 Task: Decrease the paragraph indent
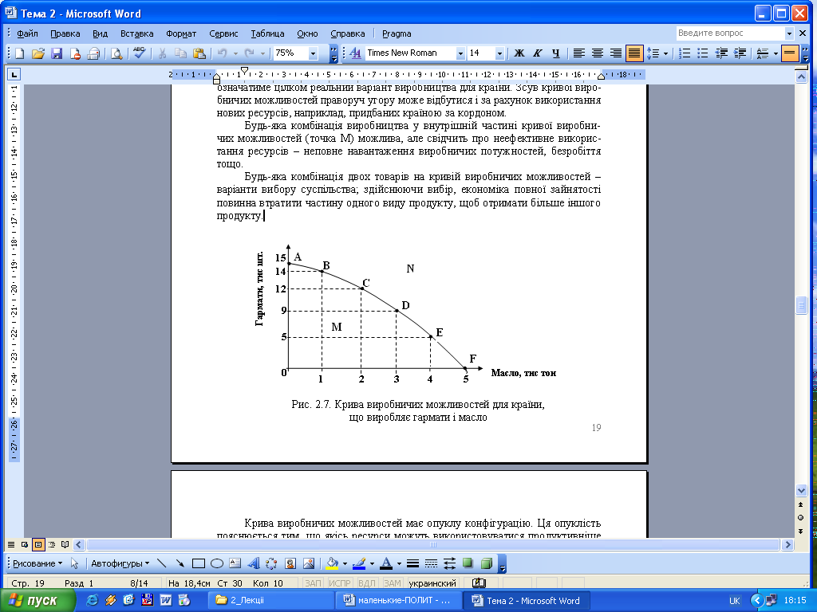[x=721, y=53]
